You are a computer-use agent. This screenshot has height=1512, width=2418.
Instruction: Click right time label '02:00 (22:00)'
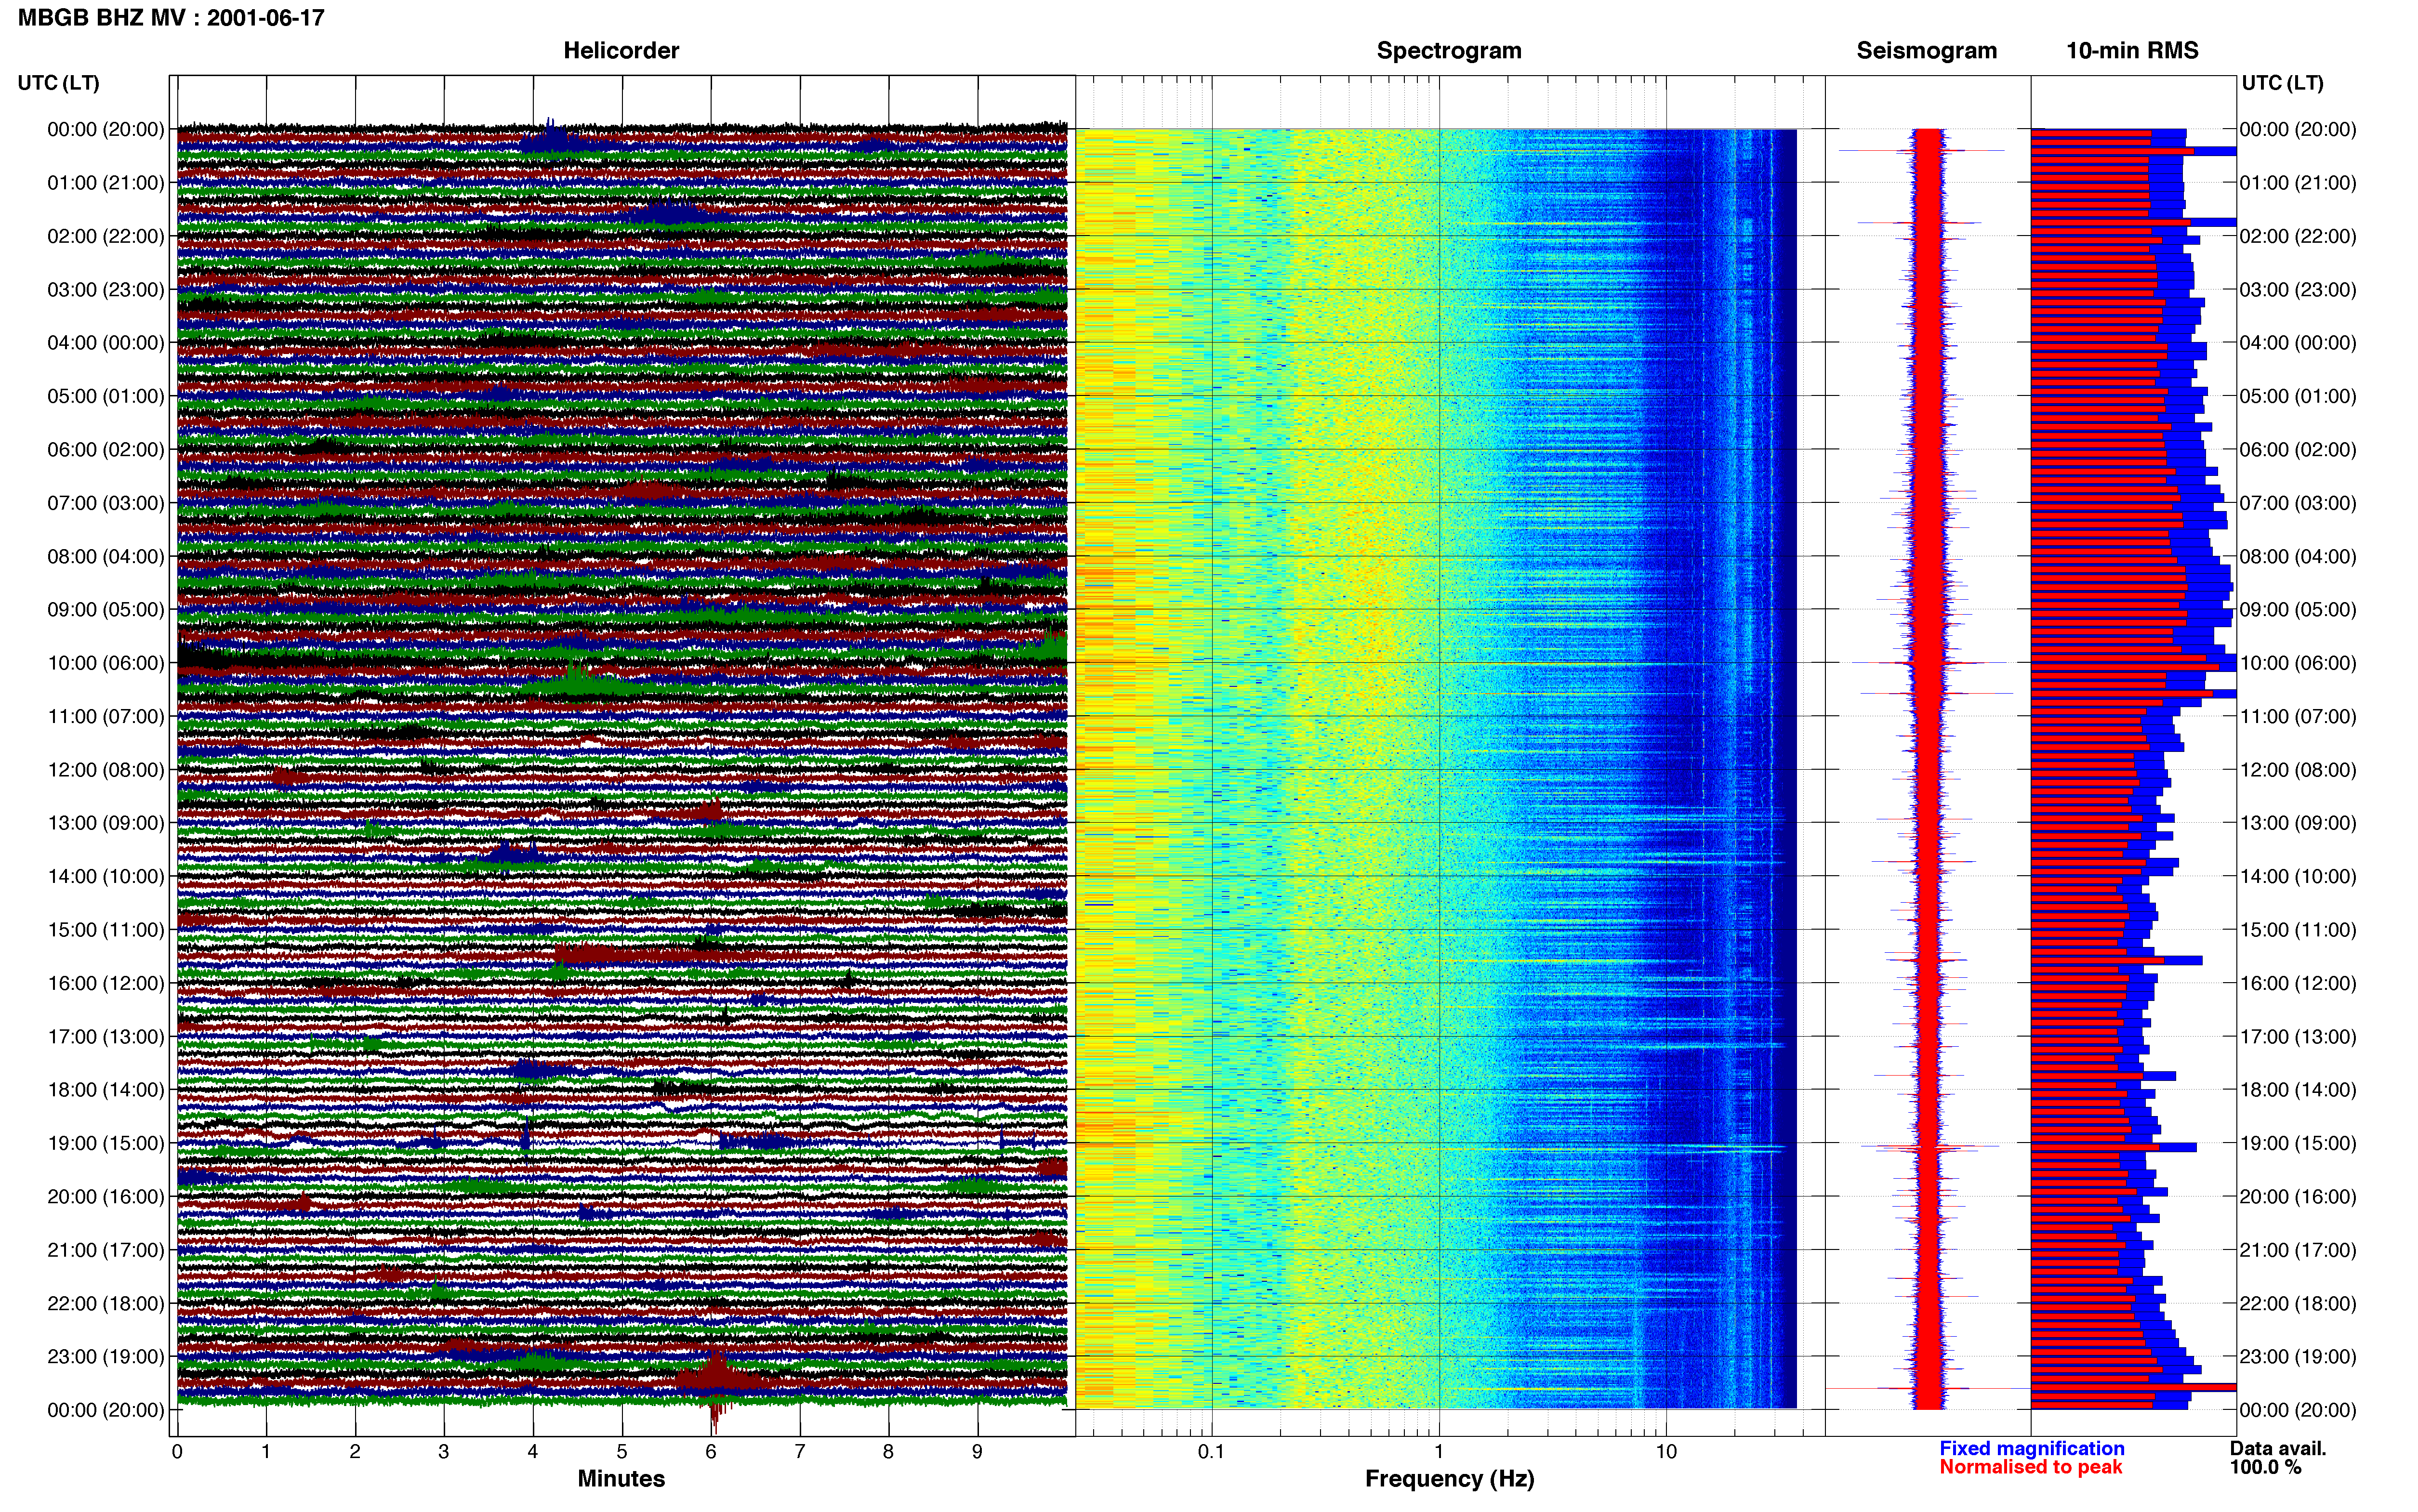(x=2298, y=237)
